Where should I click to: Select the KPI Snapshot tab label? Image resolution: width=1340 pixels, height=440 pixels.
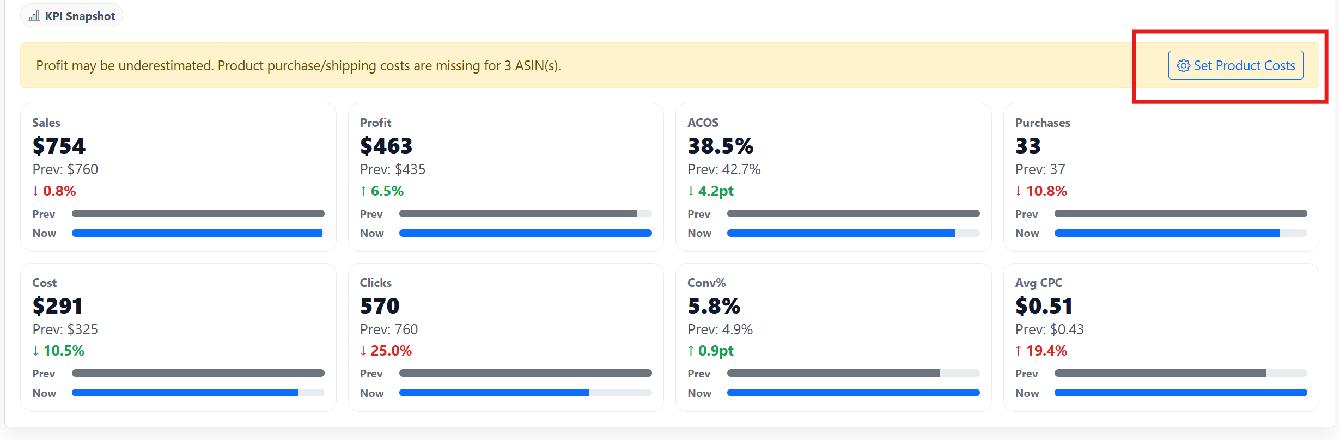[x=80, y=16]
